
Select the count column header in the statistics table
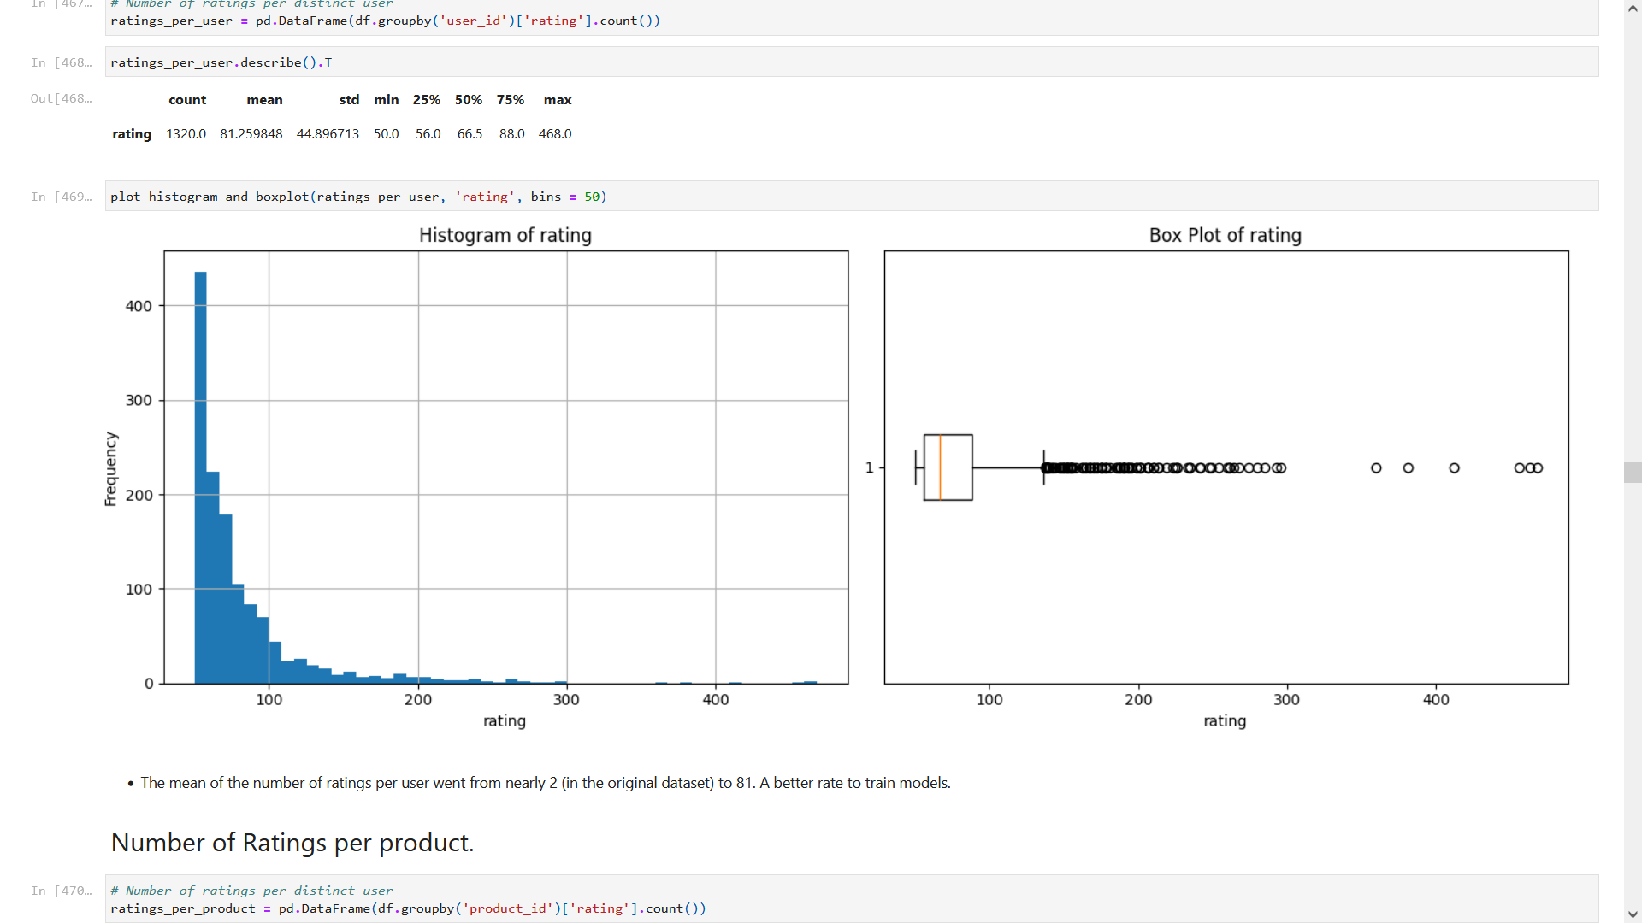(x=187, y=99)
